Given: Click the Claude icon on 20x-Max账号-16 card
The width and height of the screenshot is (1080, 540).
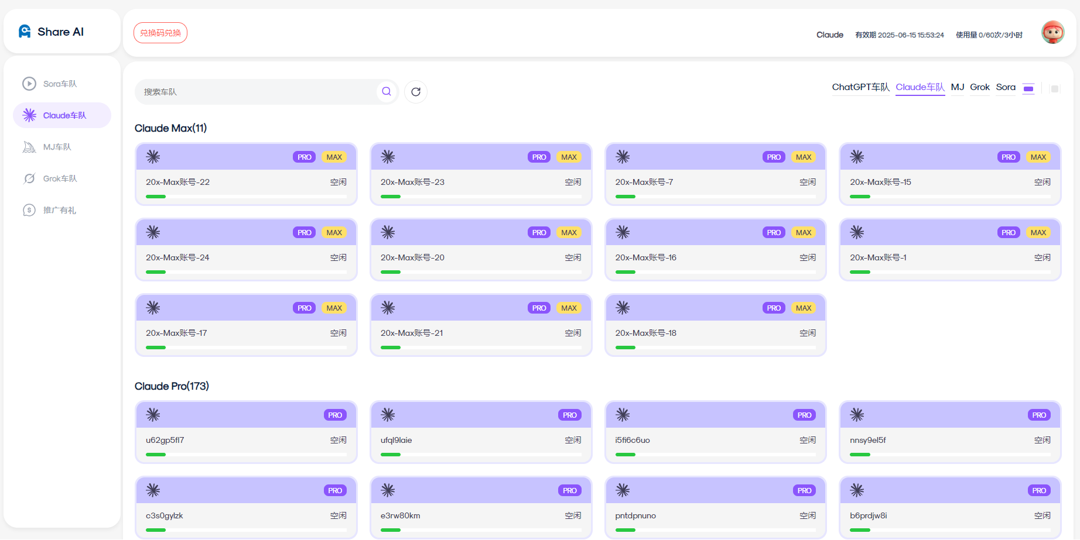Looking at the screenshot, I should pyautogui.click(x=623, y=232).
